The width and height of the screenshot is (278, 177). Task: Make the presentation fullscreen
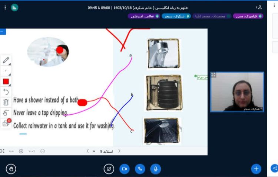click(2, 151)
